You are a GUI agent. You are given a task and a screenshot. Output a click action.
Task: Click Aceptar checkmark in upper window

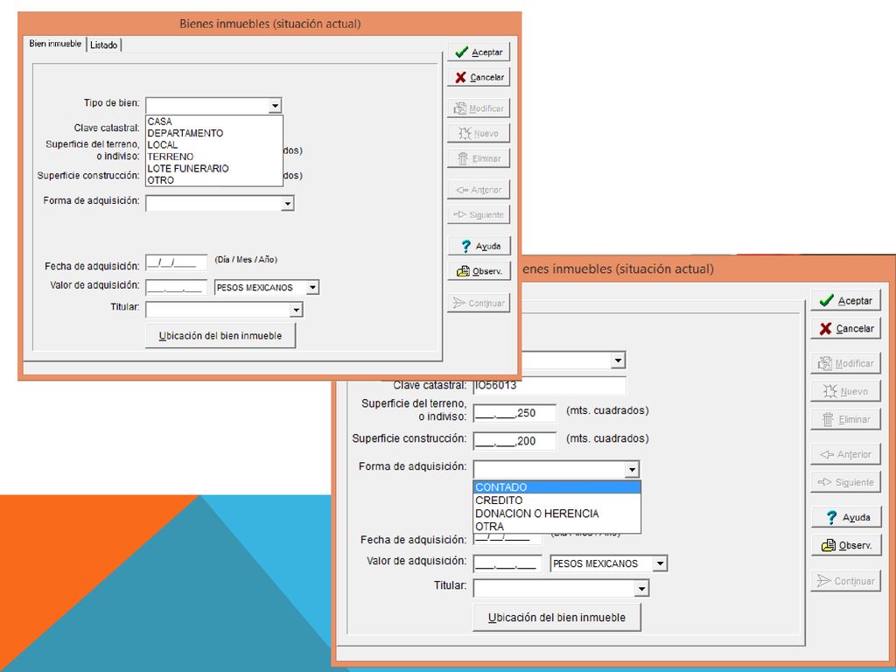click(x=479, y=52)
